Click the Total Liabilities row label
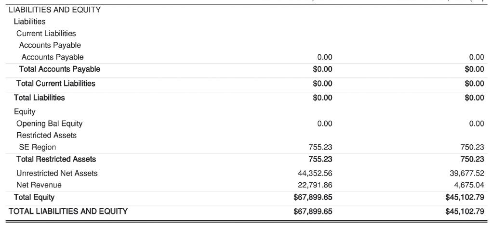 pyautogui.click(x=39, y=98)
